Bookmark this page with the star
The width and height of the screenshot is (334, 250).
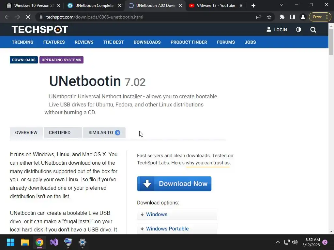269,17
